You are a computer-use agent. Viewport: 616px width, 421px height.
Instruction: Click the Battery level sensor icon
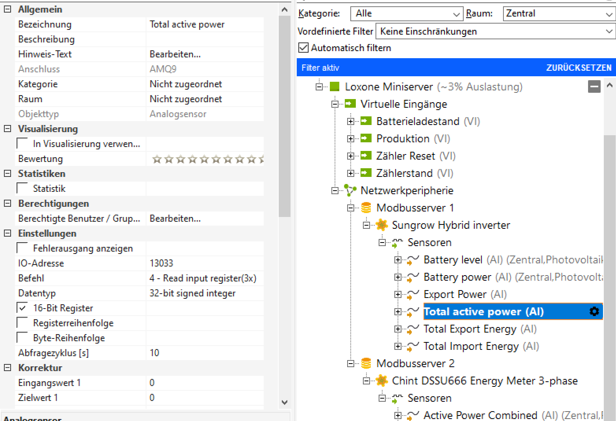point(413,260)
